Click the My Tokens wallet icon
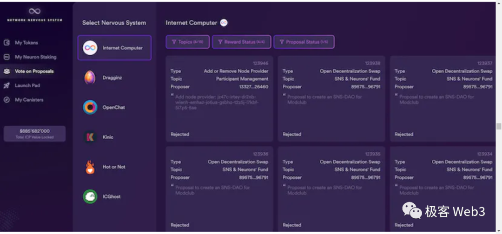Image resolution: width=502 pixels, height=234 pixels. point(7,43)
